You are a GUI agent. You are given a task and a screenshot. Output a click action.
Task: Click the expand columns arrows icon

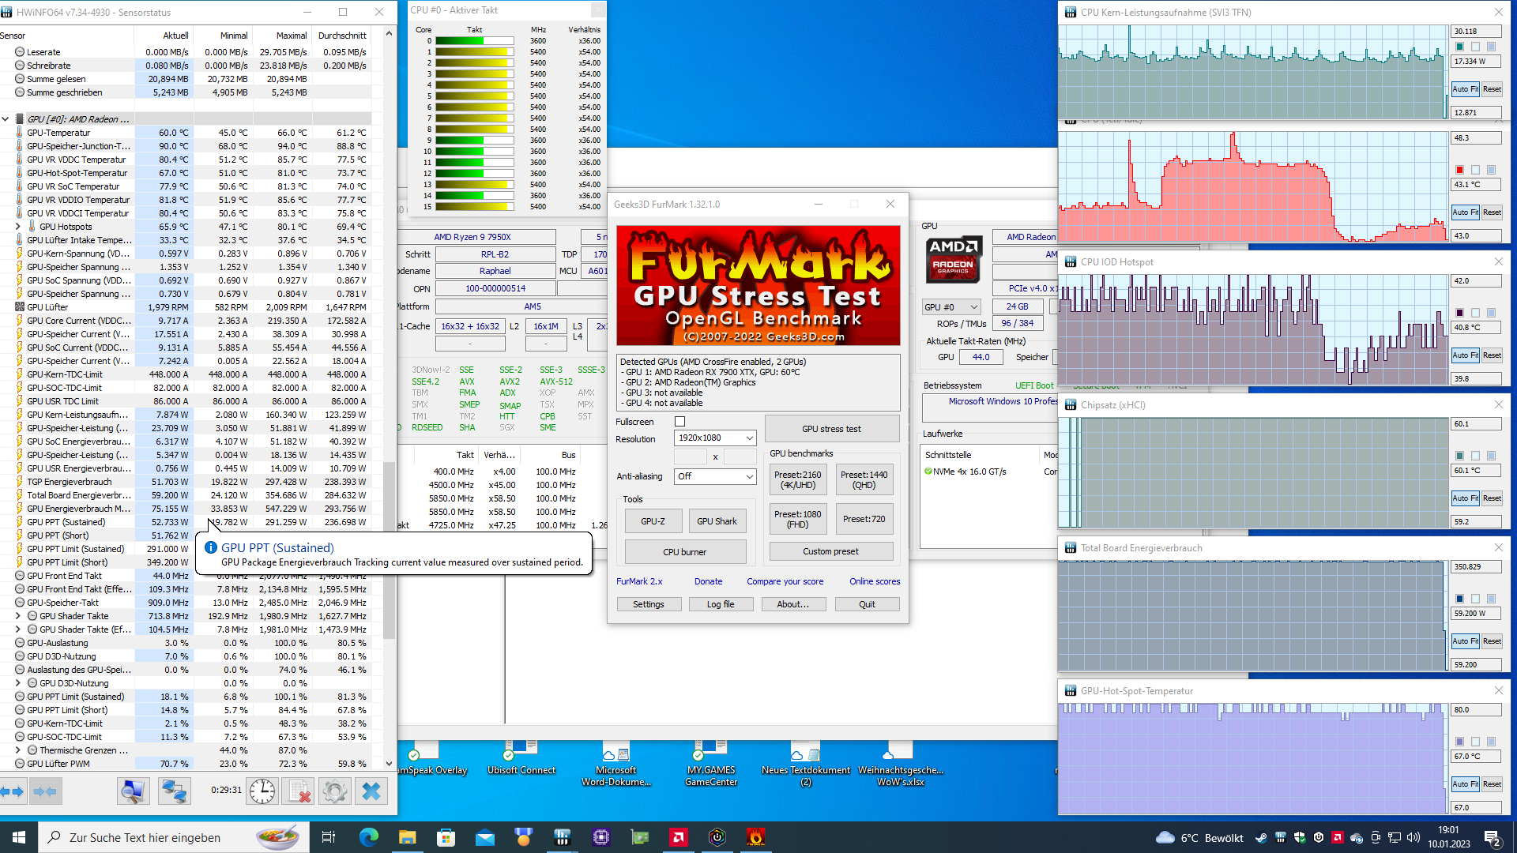[12, 791]
